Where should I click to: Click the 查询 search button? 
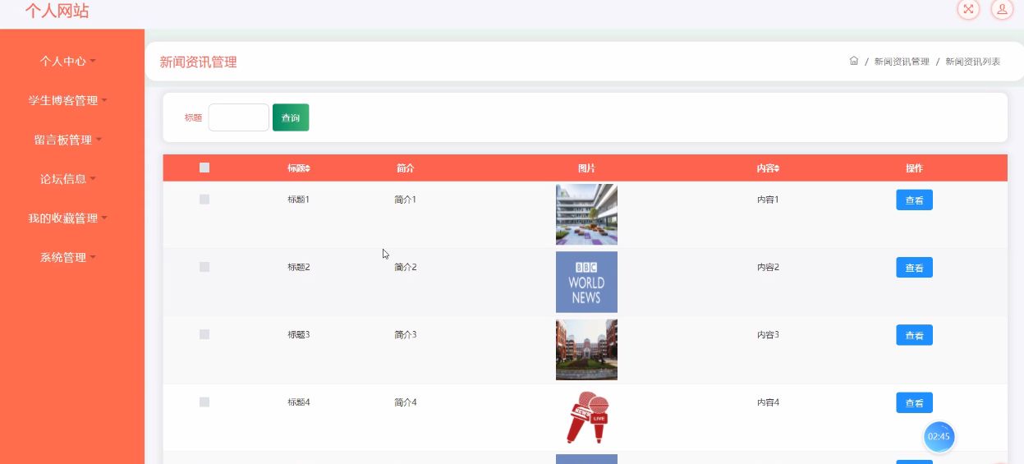(291, 117)
